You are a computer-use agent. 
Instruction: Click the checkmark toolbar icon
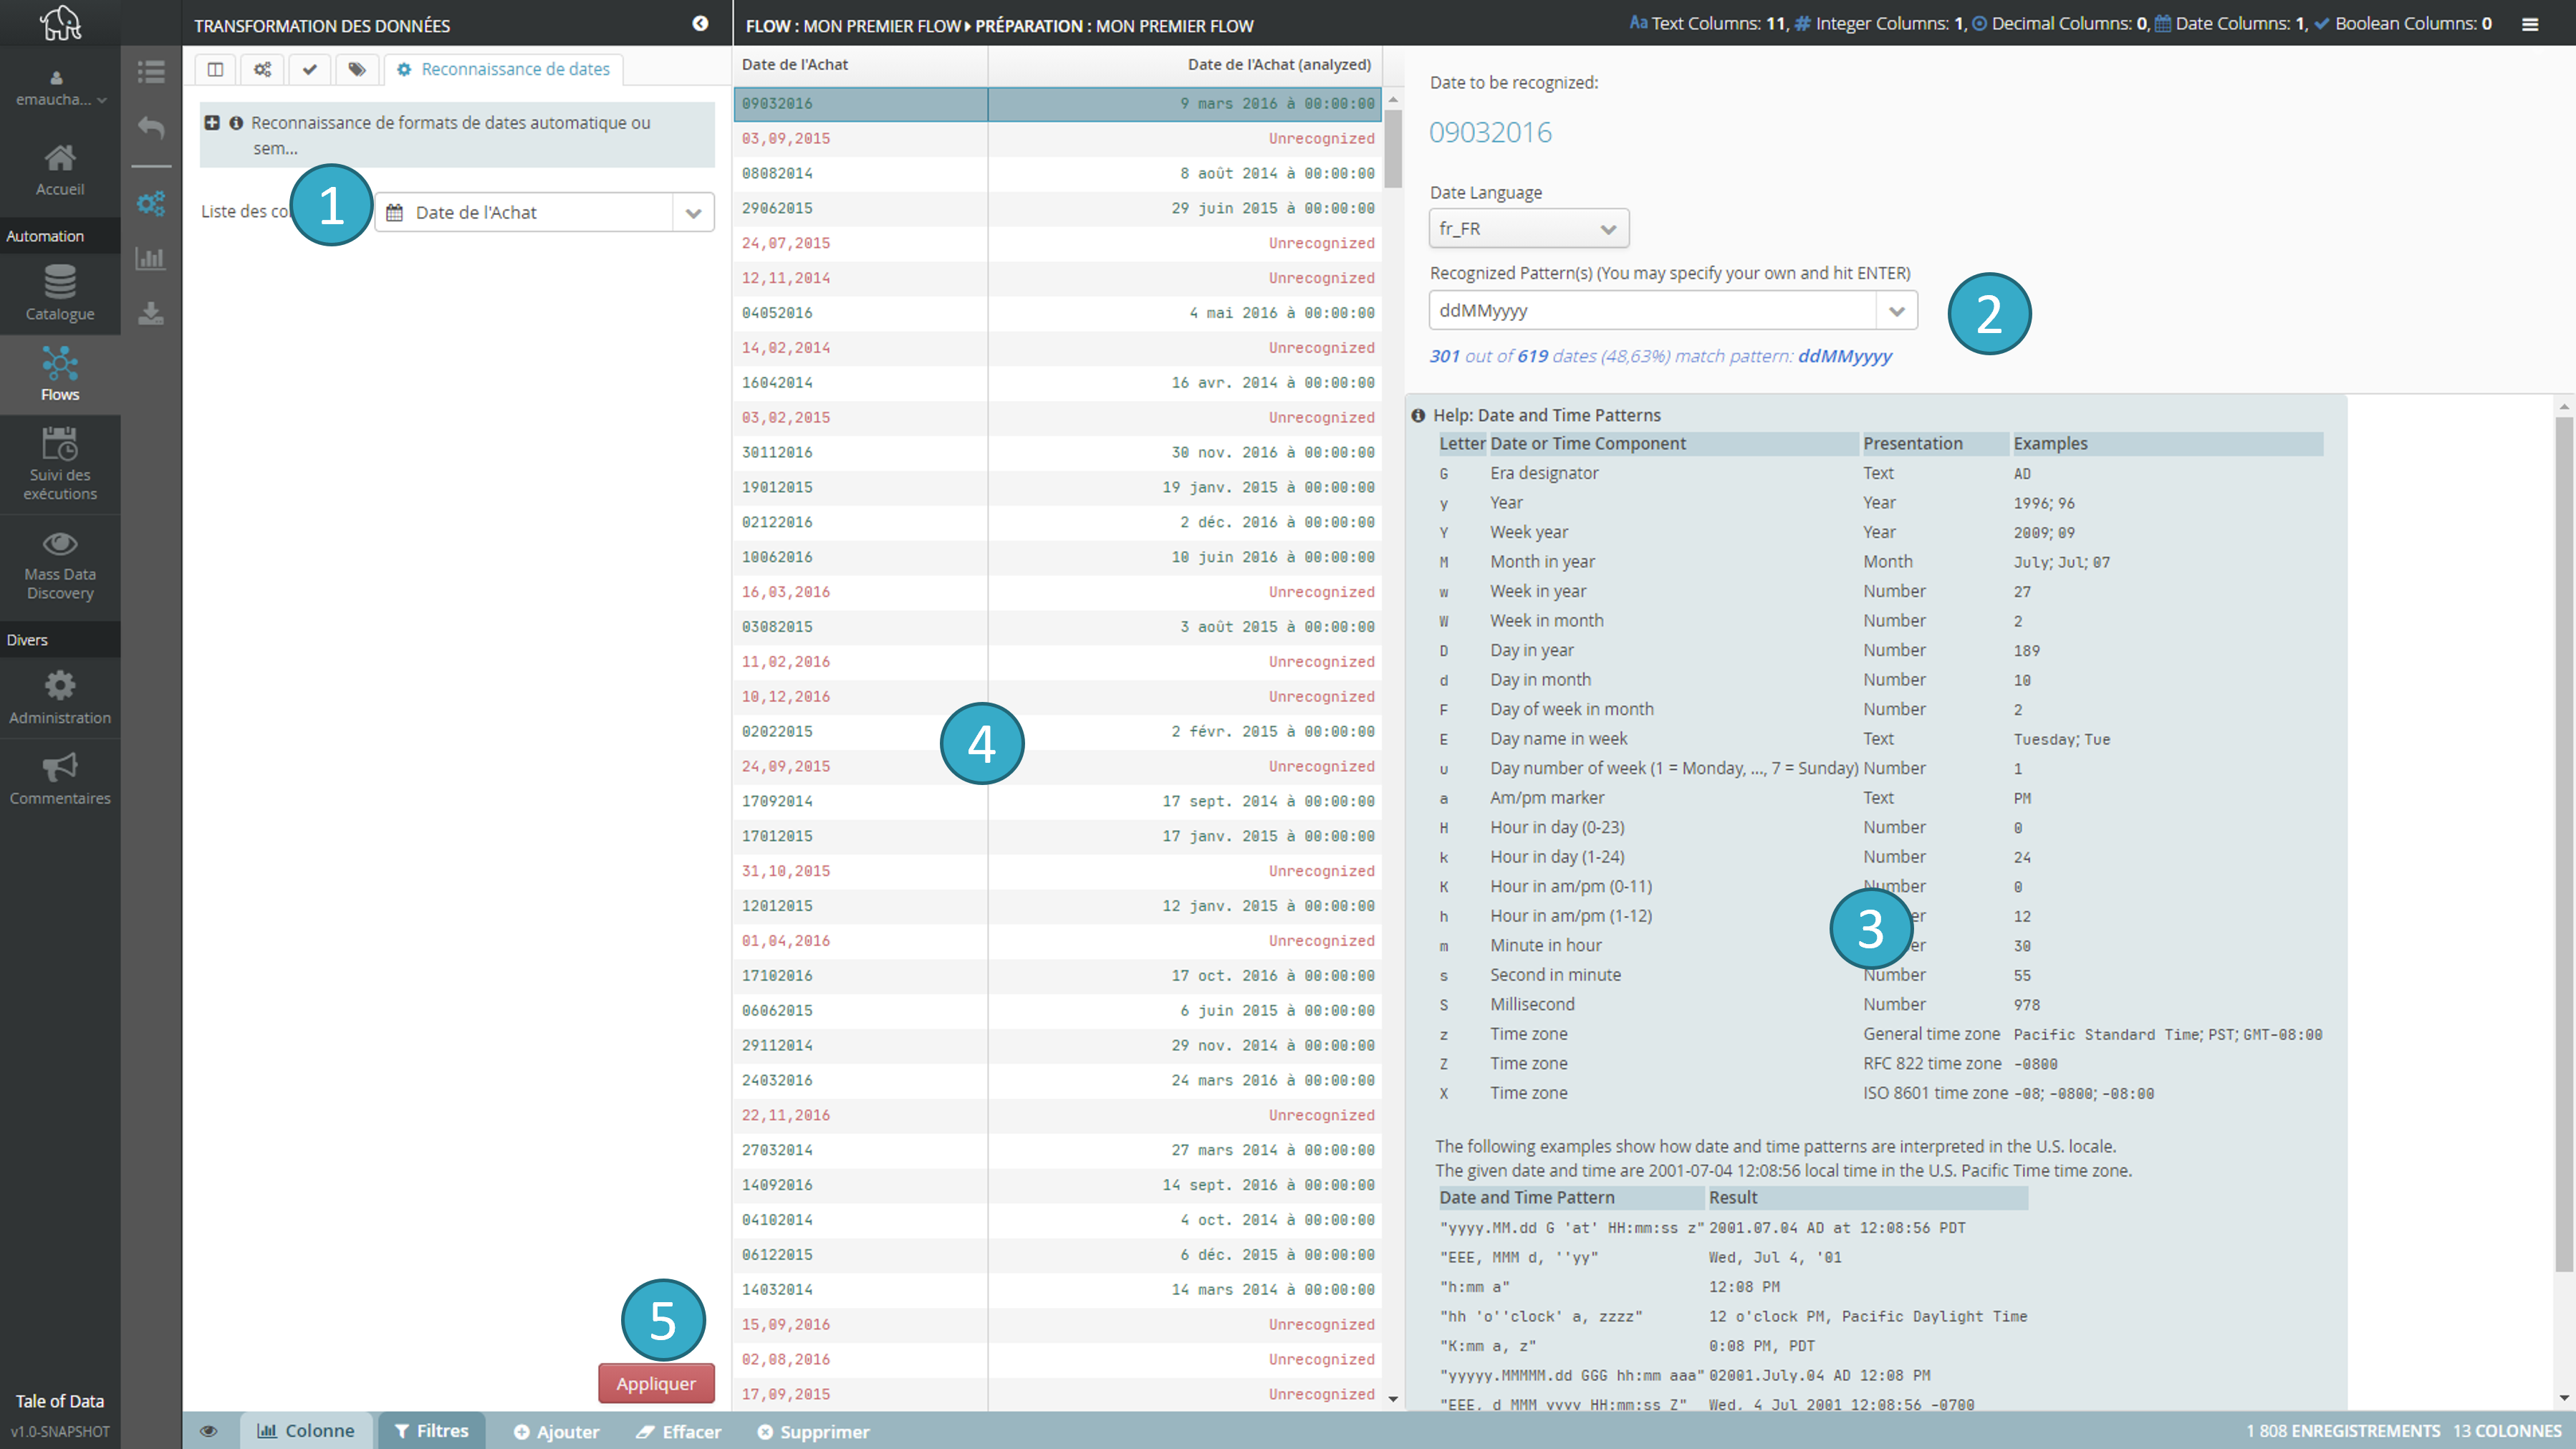[x=310, y=69]
